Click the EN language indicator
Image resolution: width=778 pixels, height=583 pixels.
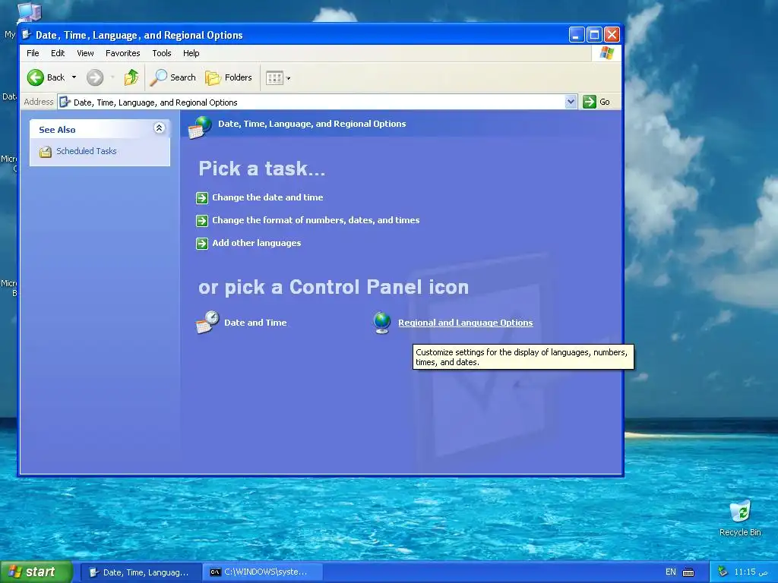[x=670, y=572]
